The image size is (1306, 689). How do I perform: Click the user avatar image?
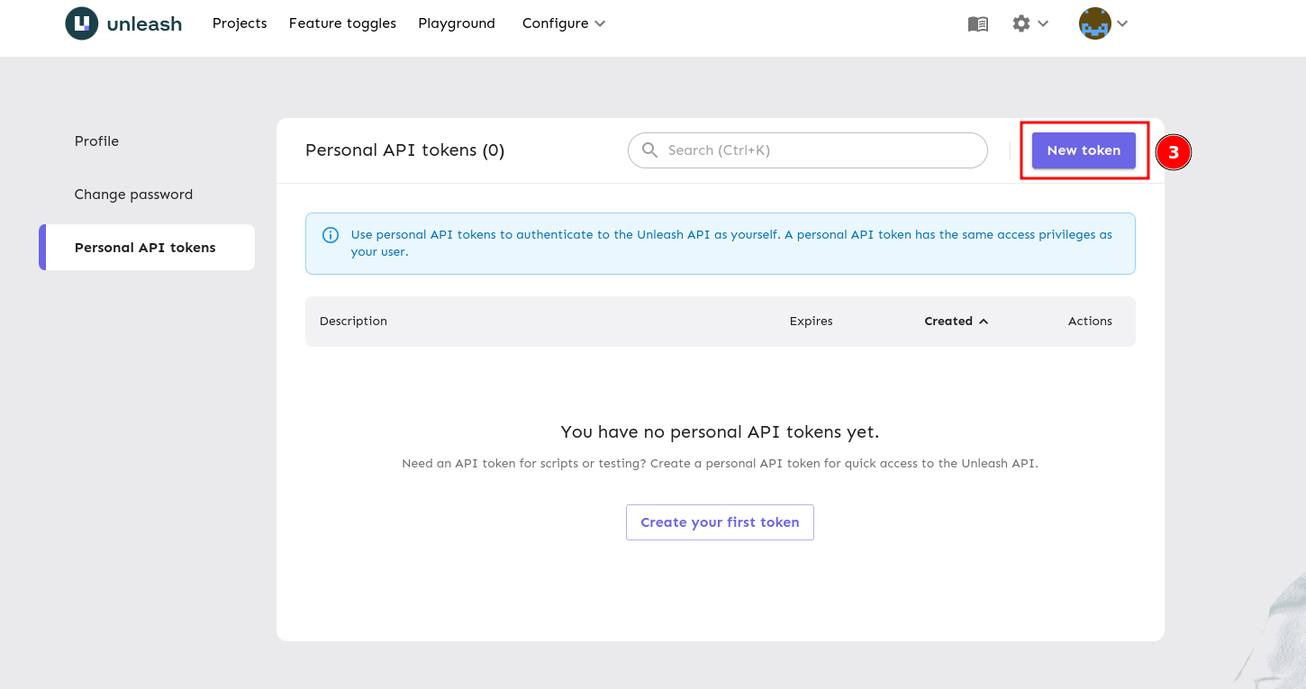(x=1094, y=24)
